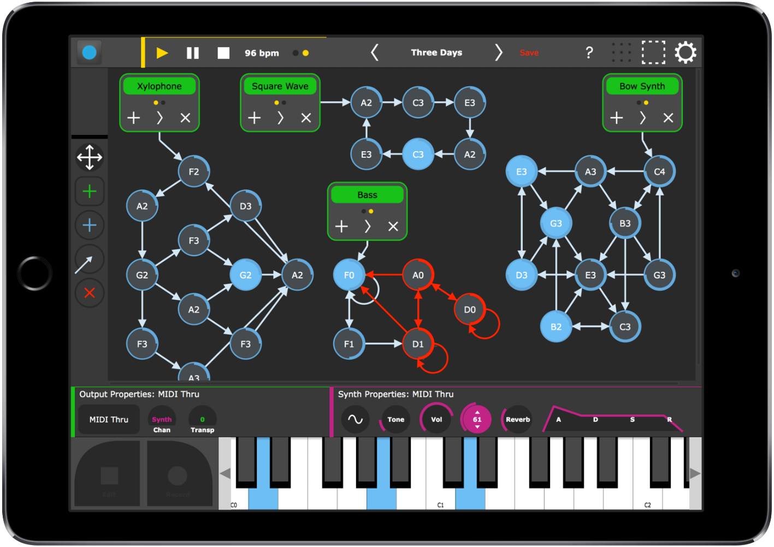
Task: Click the marquee selection icon in the toolbar
Action: tap(653, 52)
